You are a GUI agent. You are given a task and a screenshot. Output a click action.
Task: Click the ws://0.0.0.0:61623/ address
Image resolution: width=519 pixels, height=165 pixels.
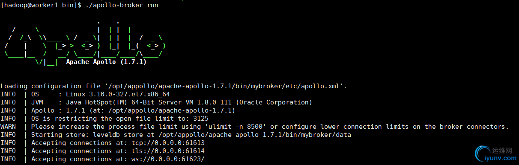pyautogui.click(x=169, y=159)
